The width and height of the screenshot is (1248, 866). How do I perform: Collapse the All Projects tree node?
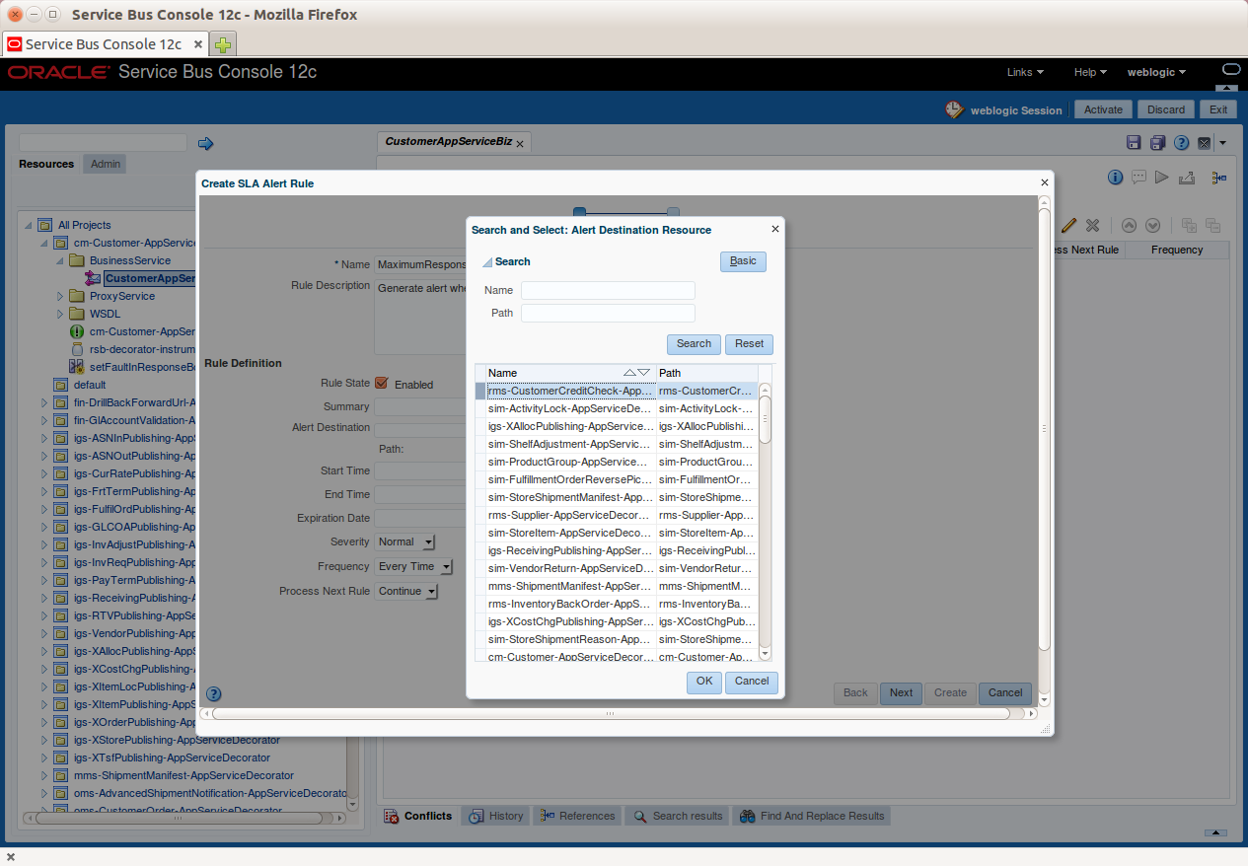[x=29, y=226]
